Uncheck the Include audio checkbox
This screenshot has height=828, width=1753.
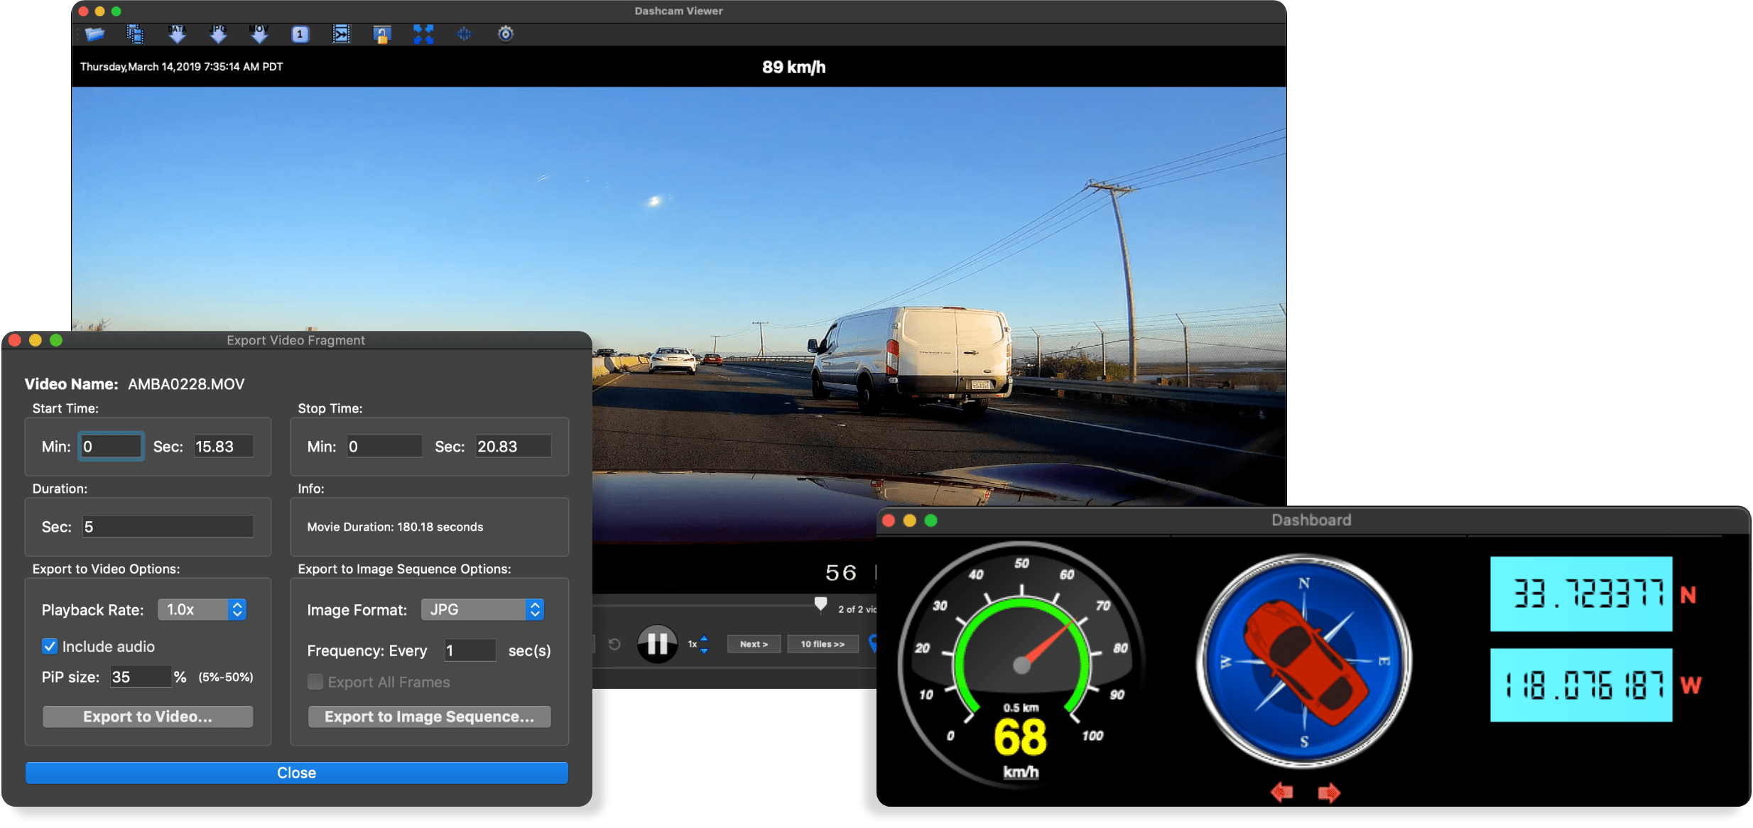tap(50, 646)
